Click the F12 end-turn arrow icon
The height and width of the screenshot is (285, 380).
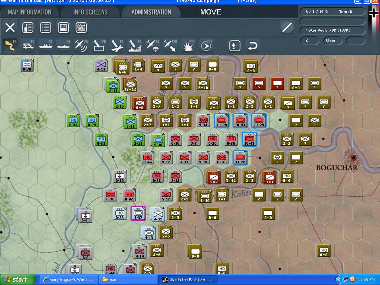point(206,45)
